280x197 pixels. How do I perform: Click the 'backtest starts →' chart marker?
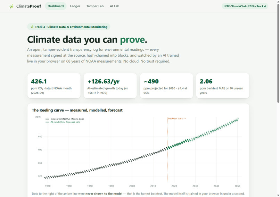click(x=177, y=118)
